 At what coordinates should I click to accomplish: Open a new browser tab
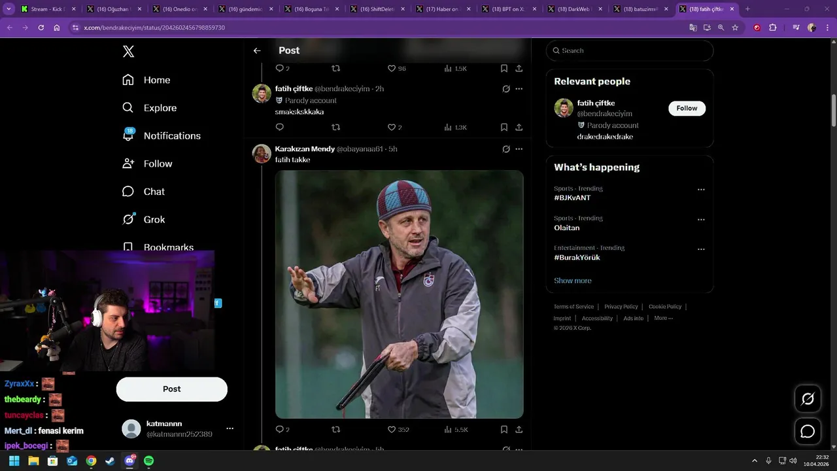click(748, 9)
